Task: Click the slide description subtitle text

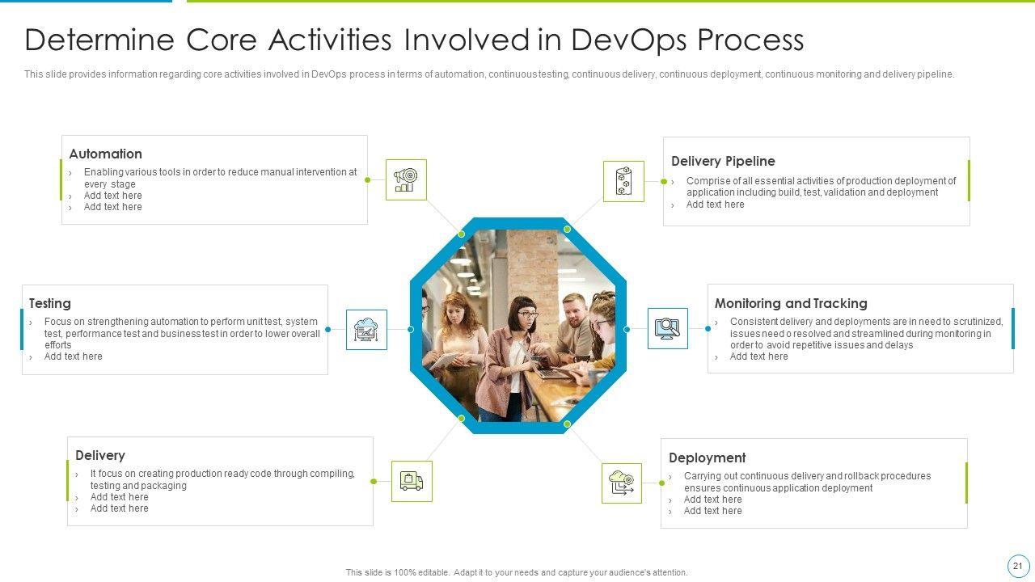Action: 488,74
